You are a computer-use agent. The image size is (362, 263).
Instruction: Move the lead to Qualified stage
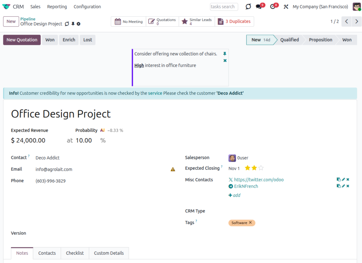coord(289,40)
